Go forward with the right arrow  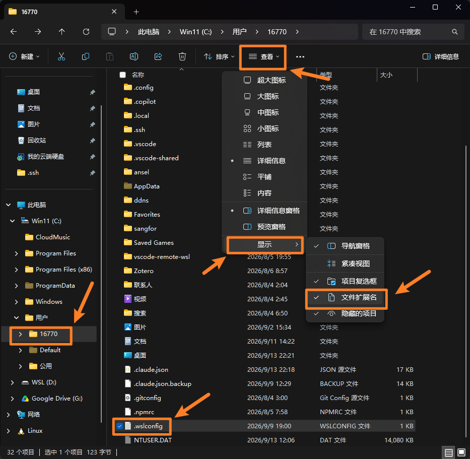[38, 32]
